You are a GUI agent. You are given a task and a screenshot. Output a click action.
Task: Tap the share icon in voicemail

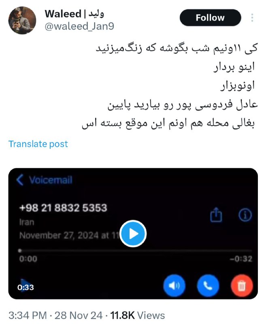(216, 215)
